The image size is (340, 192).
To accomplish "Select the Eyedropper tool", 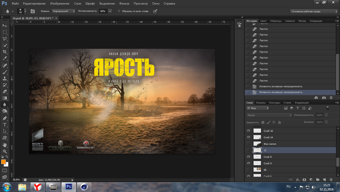I will click(x=5, y=58).
